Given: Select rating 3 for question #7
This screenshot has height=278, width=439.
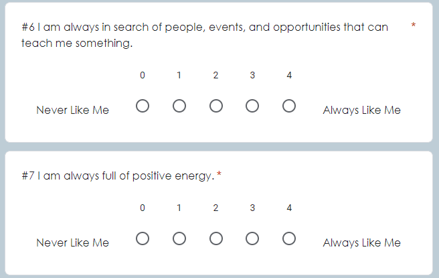Looking at the screenshot, I should 252,238.
